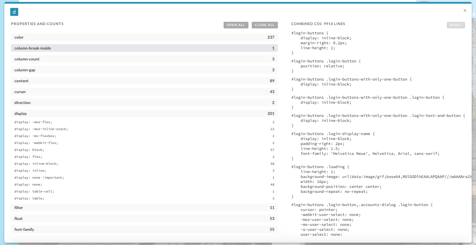
Task: Click the '.accounts-dialog .login-button {' selector line
Action: tap(362, 205)
